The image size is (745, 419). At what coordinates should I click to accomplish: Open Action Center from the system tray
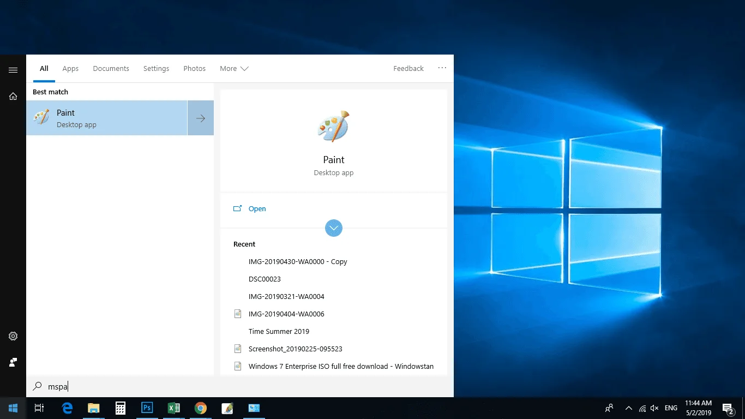[x=728, y=408]
